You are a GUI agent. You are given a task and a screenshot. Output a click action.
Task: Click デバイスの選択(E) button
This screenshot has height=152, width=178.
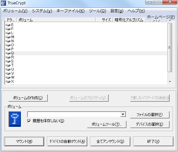[150, 124]
